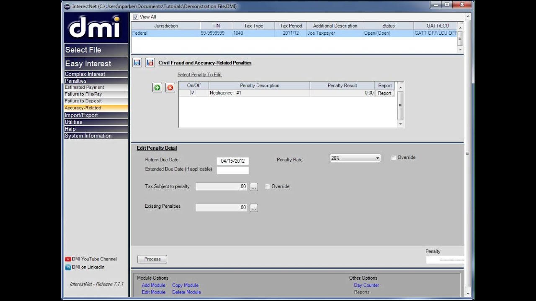Click the save disk icon
Viewport: 536px width, 301px height.
(137, 63)
